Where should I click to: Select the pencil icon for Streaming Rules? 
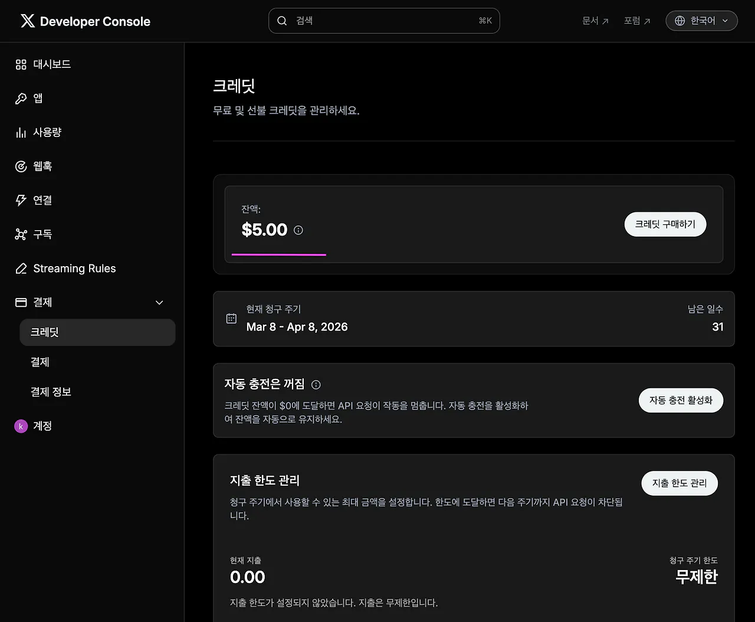point(21,269)
